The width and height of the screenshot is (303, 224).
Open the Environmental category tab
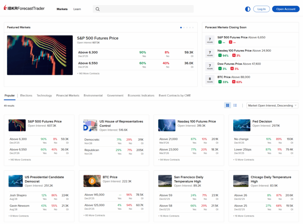pyautogui.click(x=93, y=96)
